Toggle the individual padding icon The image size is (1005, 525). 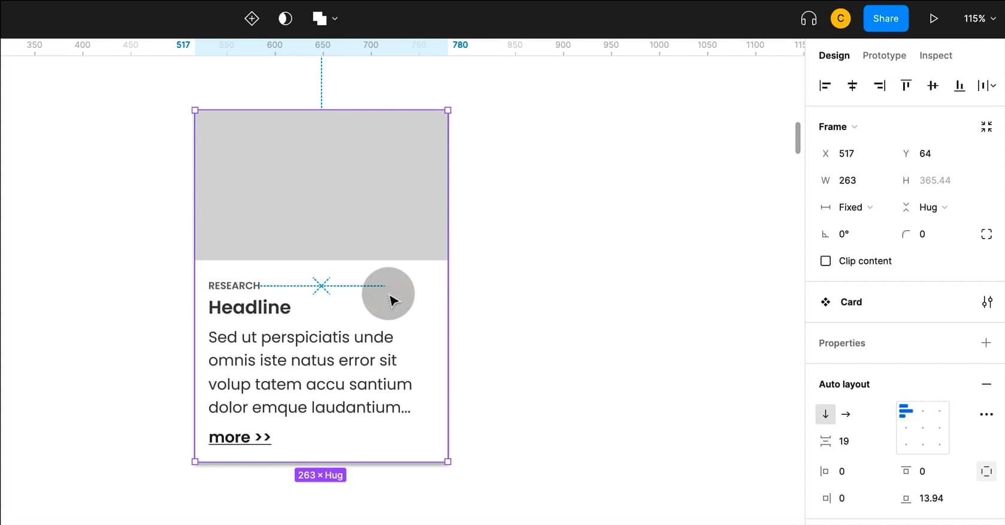click(x=986, y=472)
